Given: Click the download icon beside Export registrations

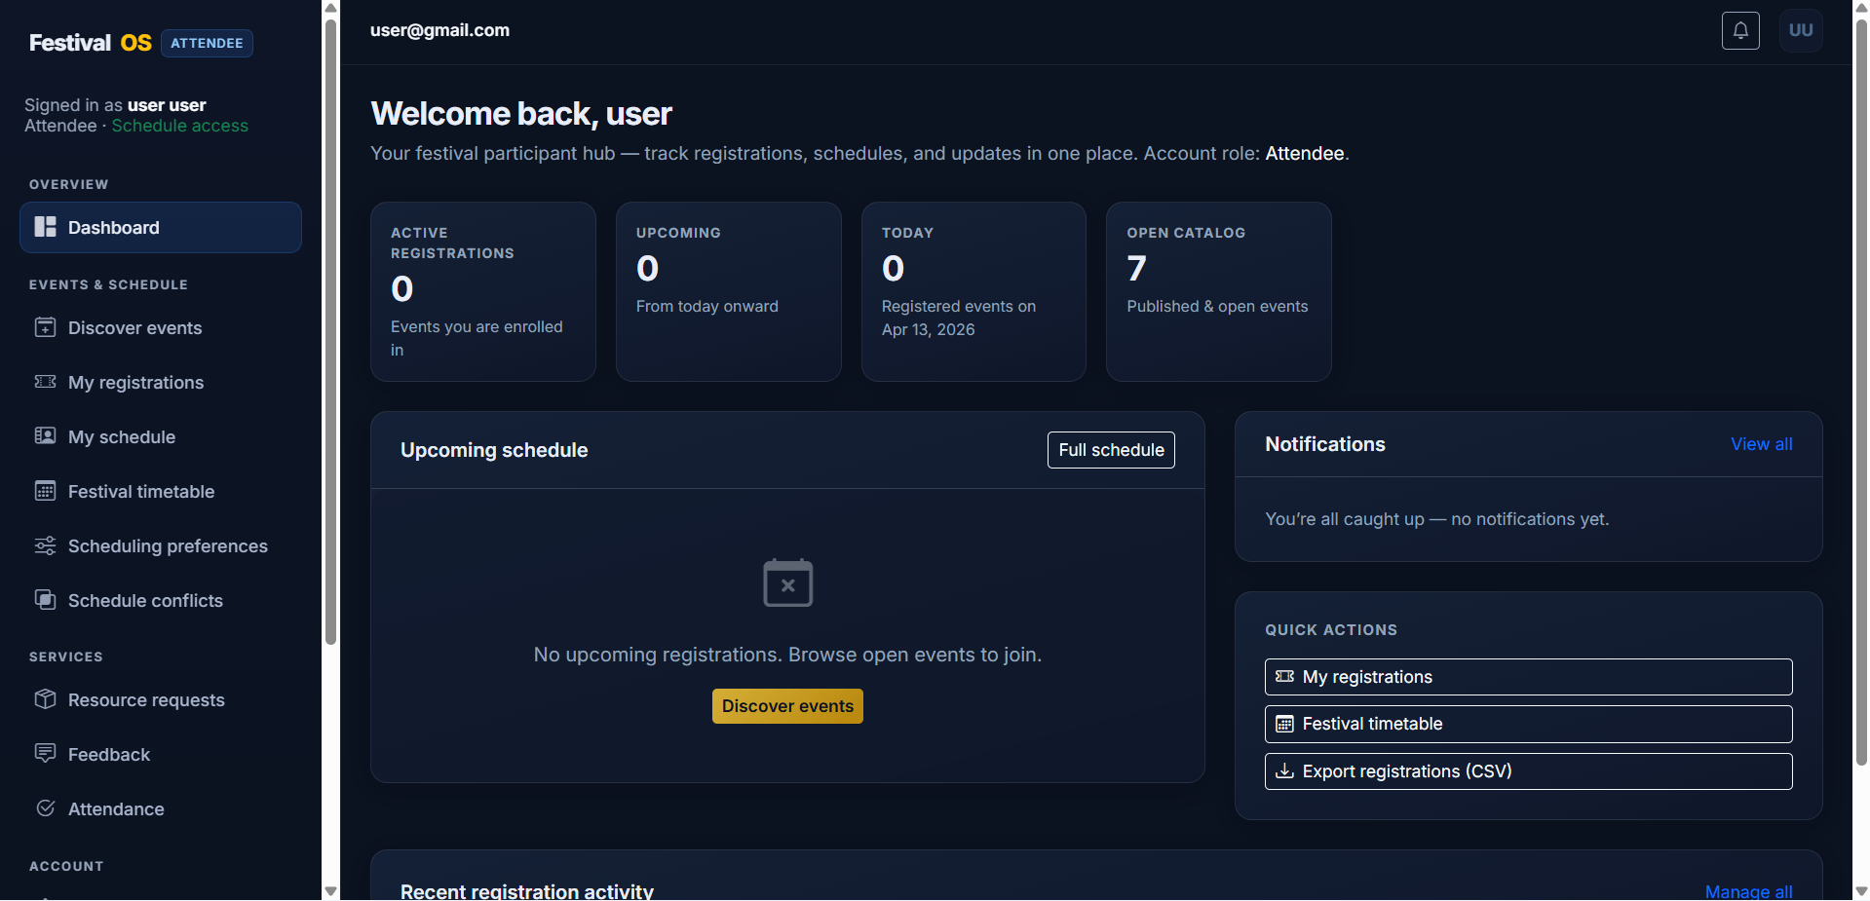Looking at the screenshot, I should 1285,771.
